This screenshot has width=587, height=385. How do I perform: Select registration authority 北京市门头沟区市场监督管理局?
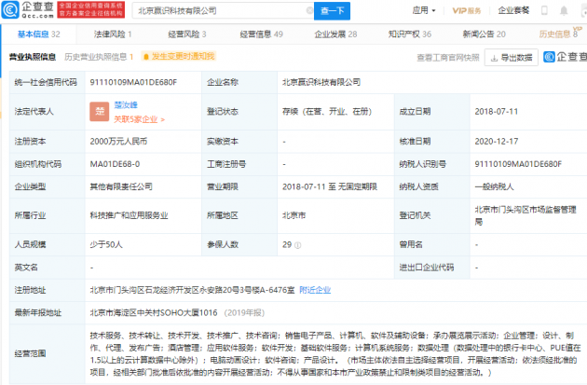(526, 215)
